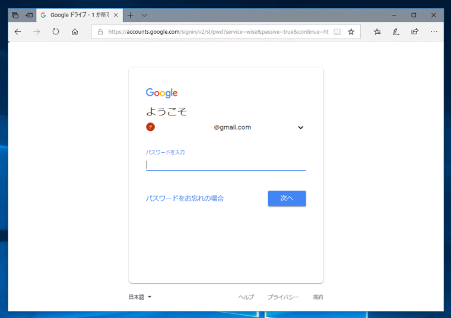Open the ヘルプ link

(x=246, y=297)
